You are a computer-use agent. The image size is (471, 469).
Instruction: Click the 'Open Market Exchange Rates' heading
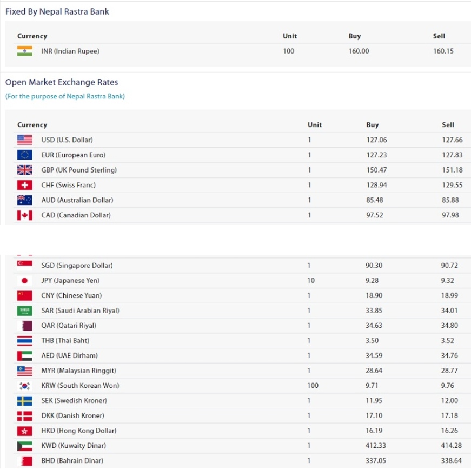point(62,82)
